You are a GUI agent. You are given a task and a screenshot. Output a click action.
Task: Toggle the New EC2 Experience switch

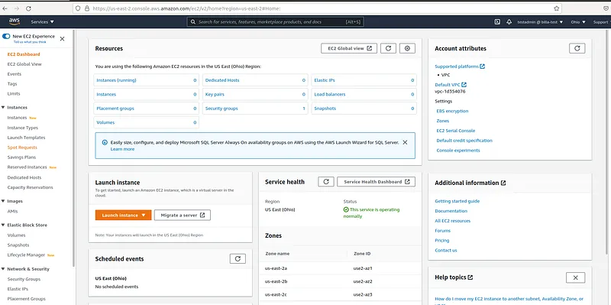click(6, 36)
